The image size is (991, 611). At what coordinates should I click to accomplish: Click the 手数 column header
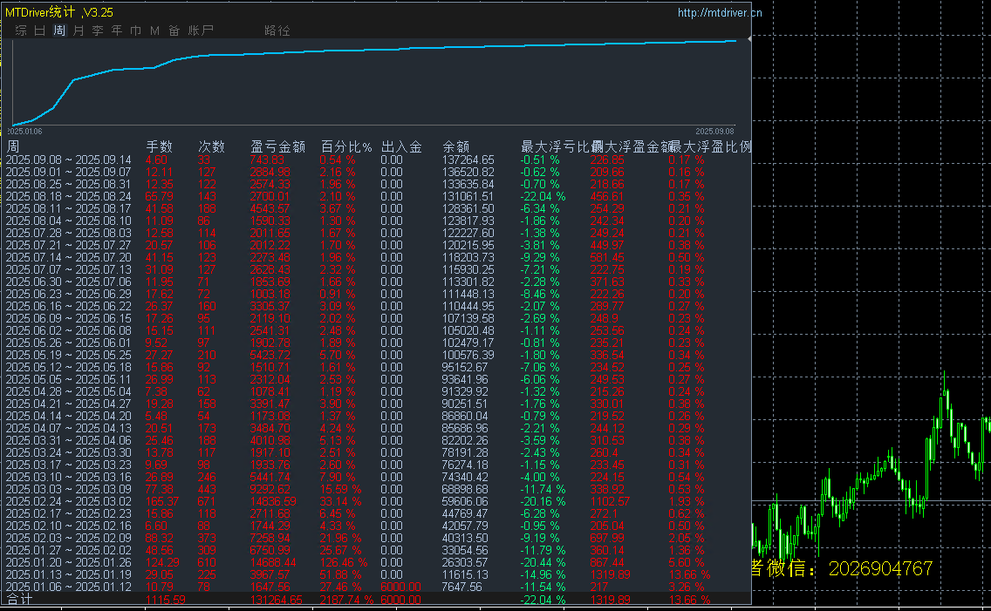click(x=159, y=146)
